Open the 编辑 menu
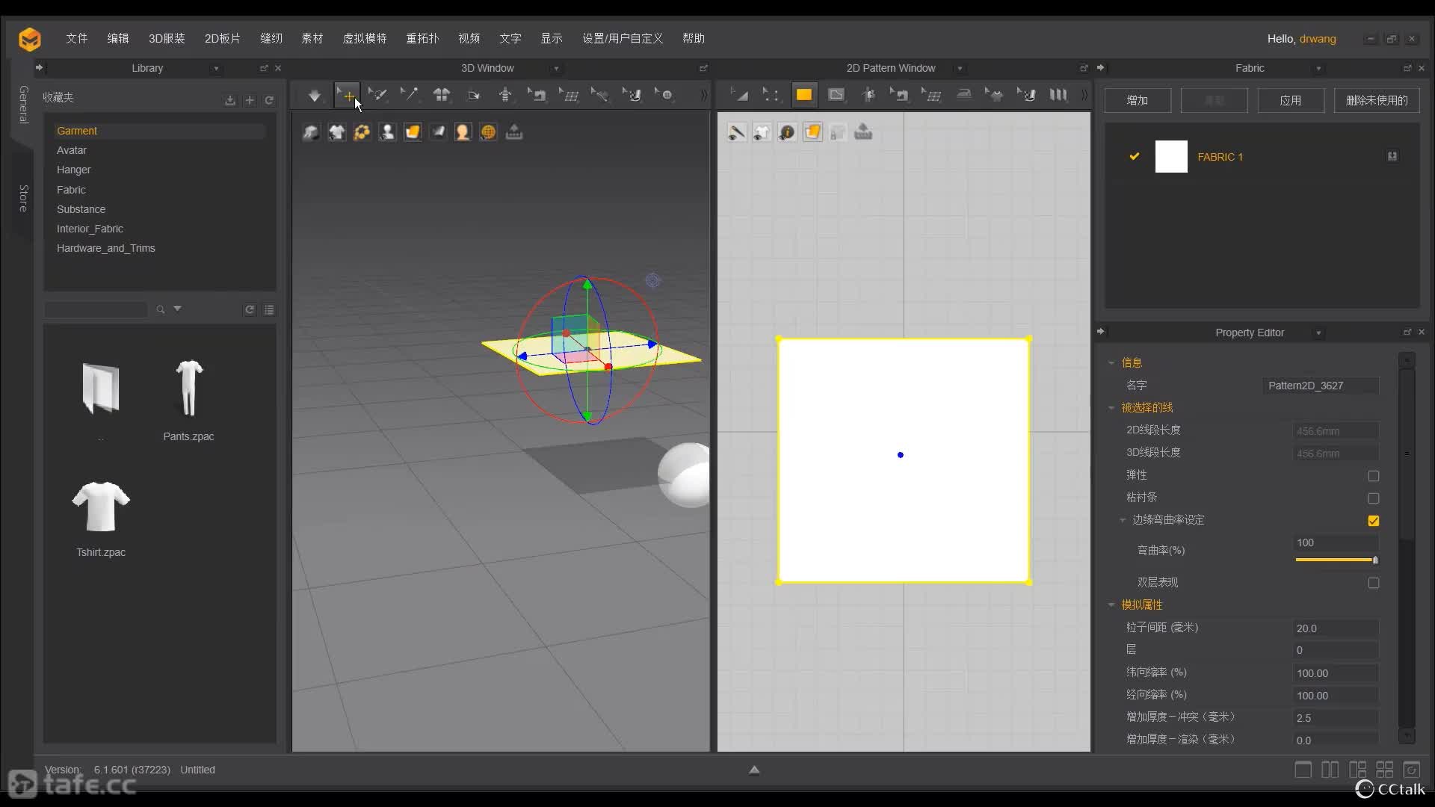 [x=118, y=38]
